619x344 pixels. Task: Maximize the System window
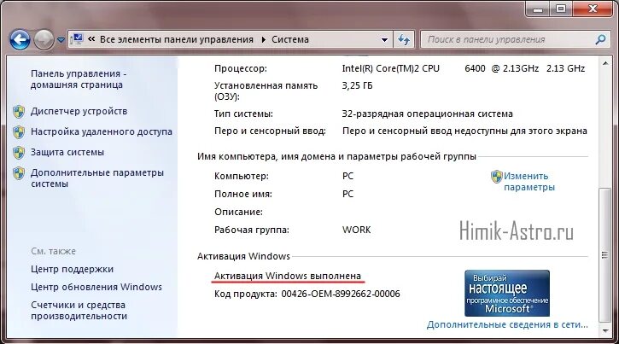pos(561,9)
